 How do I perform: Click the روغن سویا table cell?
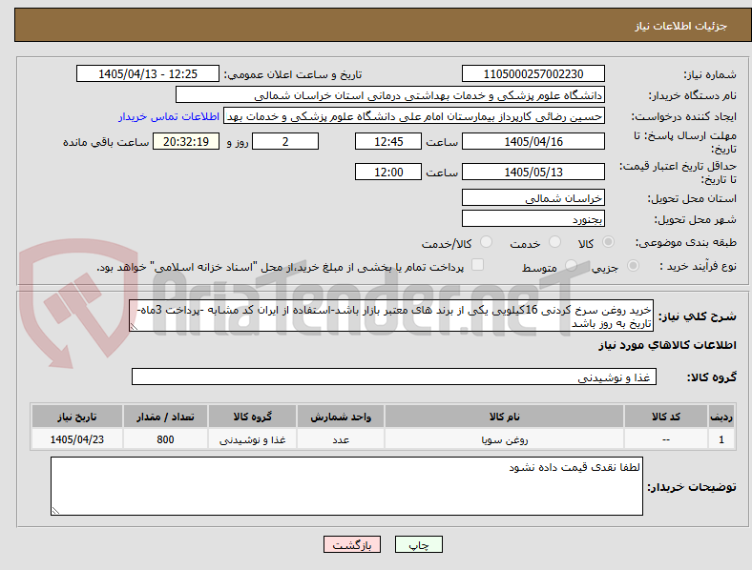tap(505, 439)
